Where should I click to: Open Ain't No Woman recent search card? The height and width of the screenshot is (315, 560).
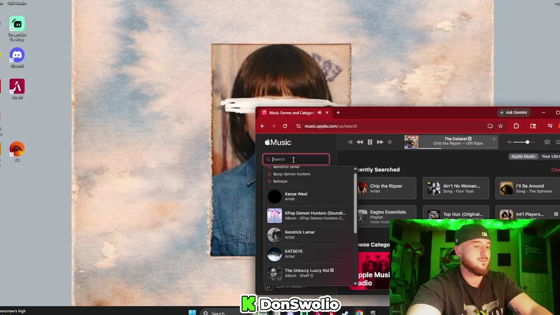[x=455, y=188]
